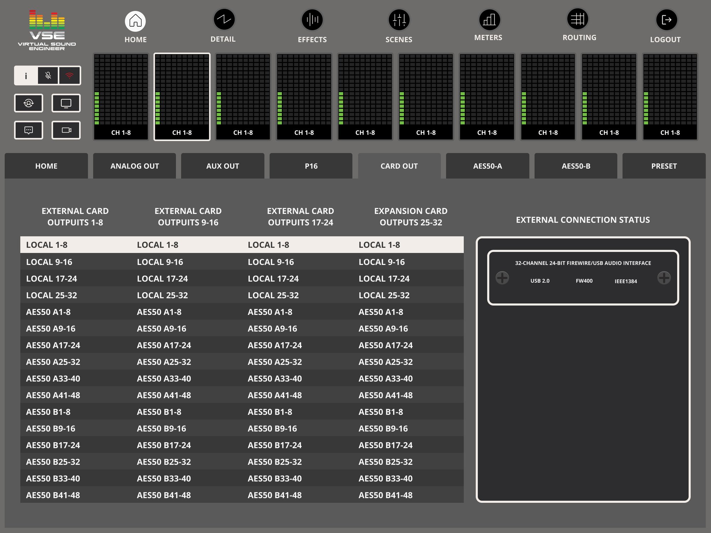Screen dimensions: 711x533
Task: Switch to the AES50-A tab
Action: click(487, 166)
